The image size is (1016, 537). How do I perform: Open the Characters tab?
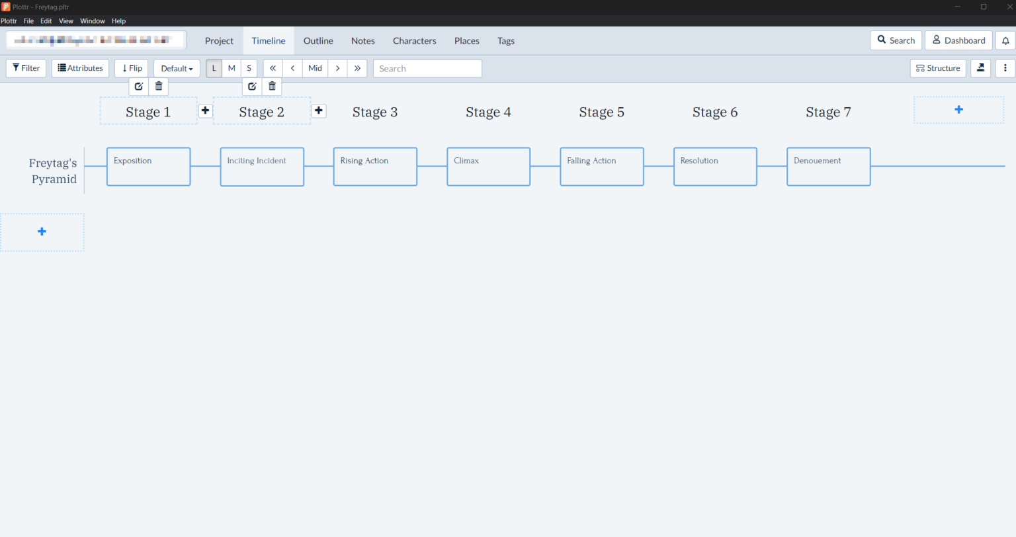coord(414,41)
